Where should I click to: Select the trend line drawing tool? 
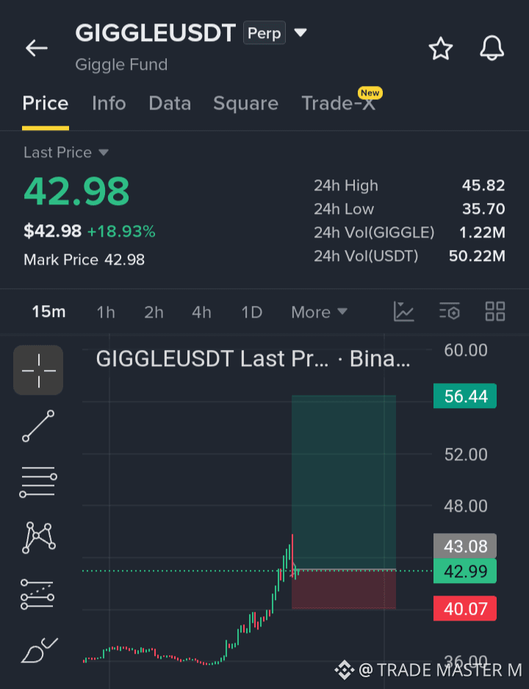point(38,426)
